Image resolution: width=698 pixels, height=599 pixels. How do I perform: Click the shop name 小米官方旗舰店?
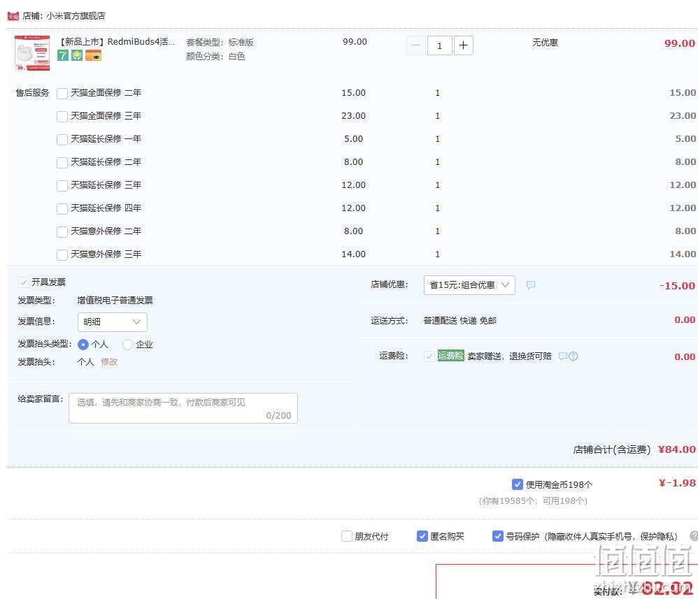(x=76, y=16)
